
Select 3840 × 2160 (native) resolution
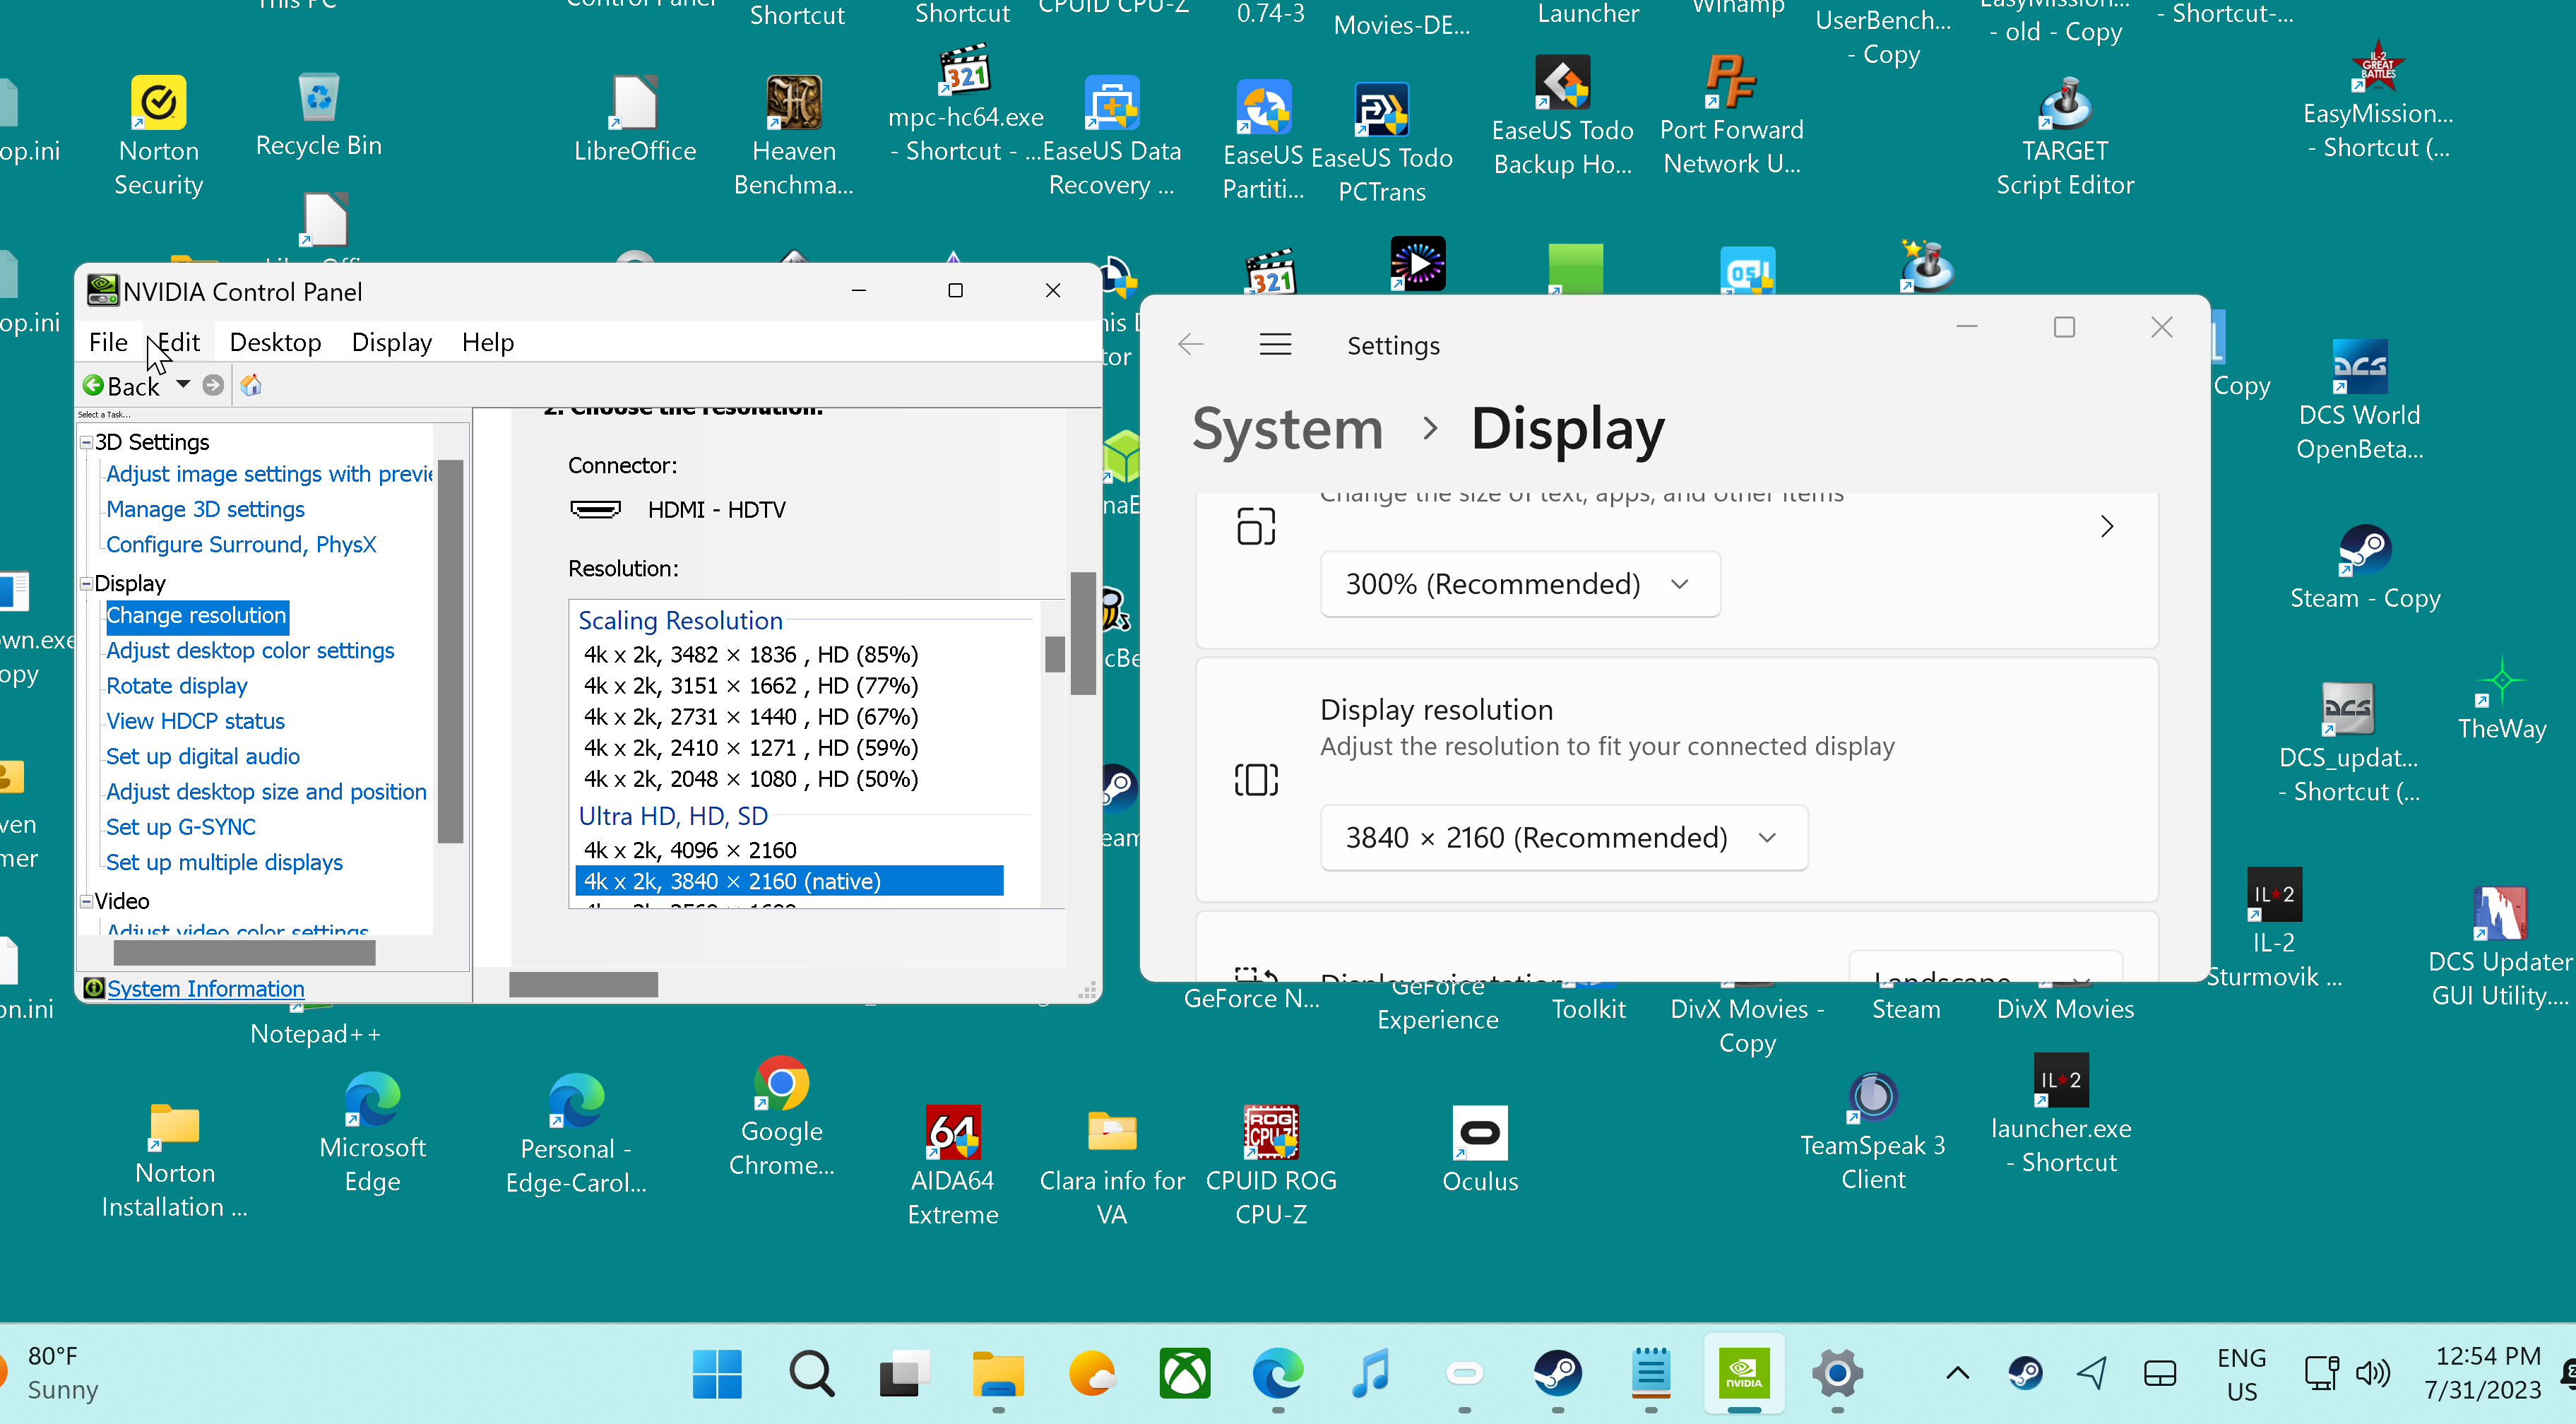789,881
